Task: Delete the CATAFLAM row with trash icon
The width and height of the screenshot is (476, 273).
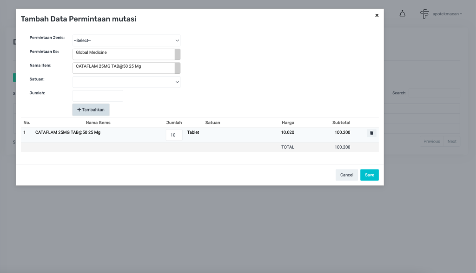Action: click(371, 133)
